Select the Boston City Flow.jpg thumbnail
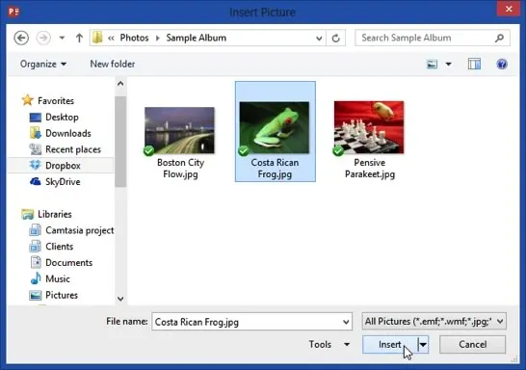This screenshot has height=370, width=526. [x=179, y=130]
